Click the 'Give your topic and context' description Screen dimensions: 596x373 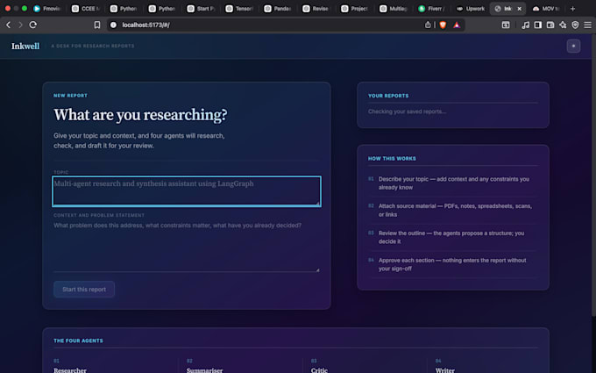click(x=139, y=140)
